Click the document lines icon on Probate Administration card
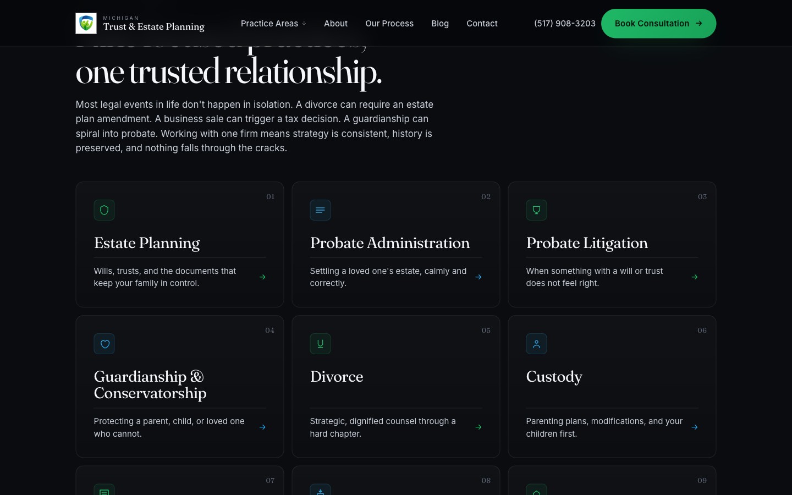 pos(320,210)
